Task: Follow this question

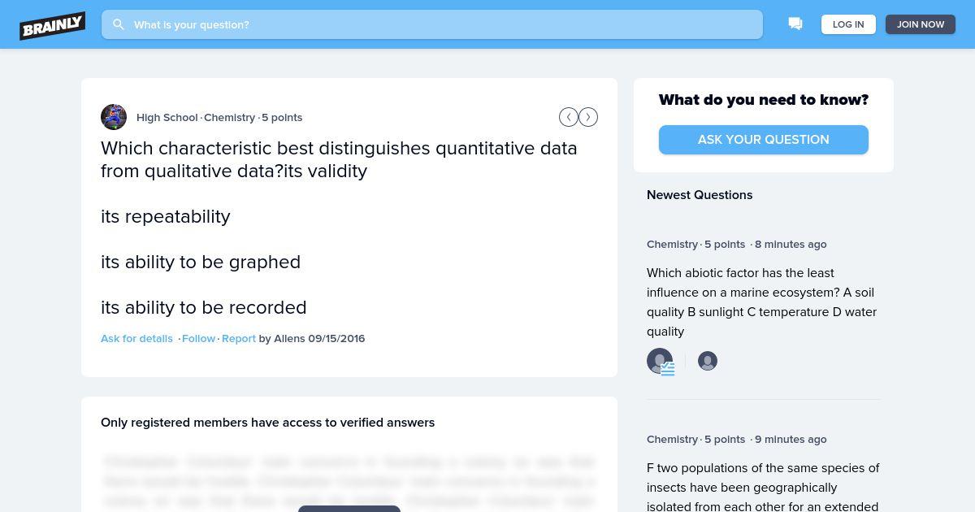Action: click(199, 338)
